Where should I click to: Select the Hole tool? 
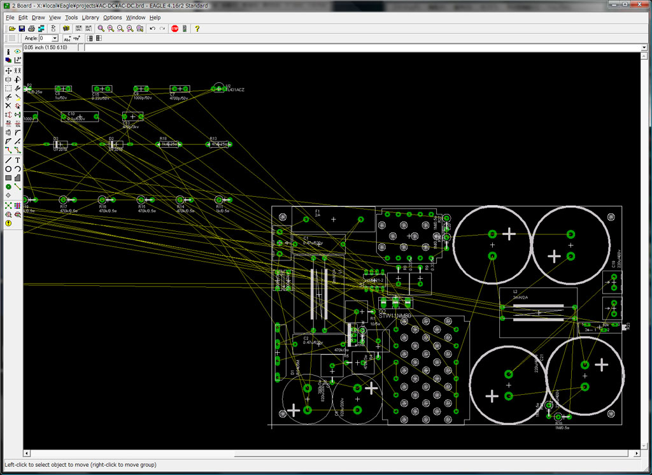(8, 195)
